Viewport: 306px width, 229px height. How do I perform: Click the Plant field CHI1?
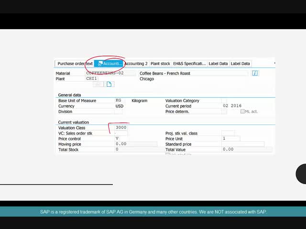coord(92,78)
